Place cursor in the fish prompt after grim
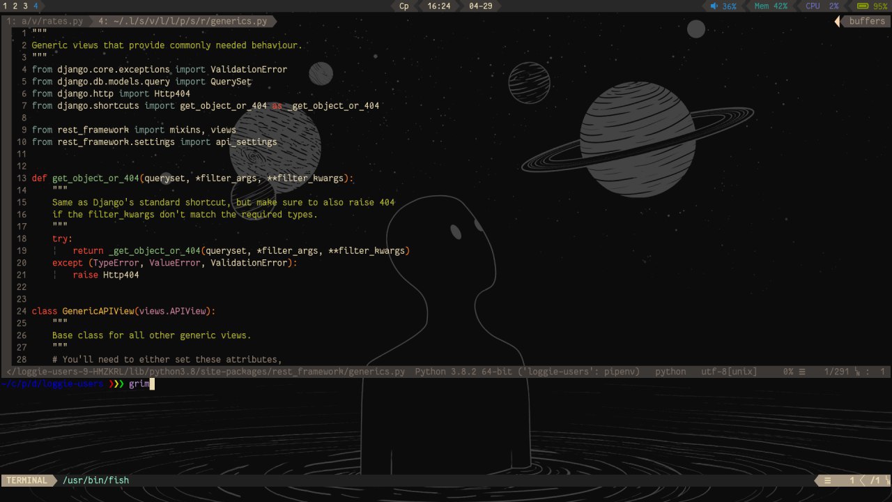Viewport: 892px width, 502px height. point(151,384)
